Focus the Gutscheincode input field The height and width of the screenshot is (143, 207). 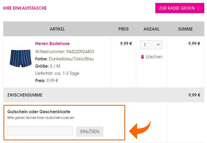tap(40, 131)
